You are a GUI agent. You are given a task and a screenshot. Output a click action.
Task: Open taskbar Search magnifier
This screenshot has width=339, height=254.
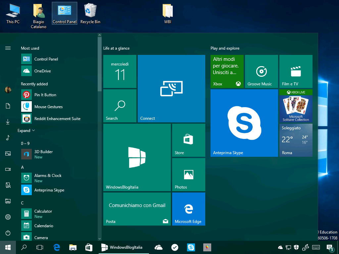(x=24, y=247)
